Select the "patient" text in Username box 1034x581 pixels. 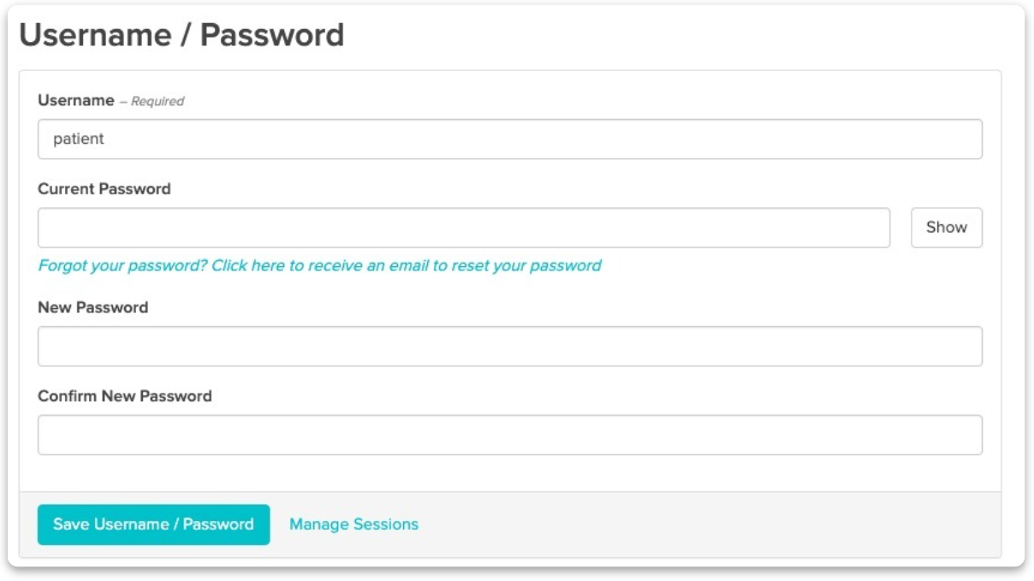(x=78, y=139)
